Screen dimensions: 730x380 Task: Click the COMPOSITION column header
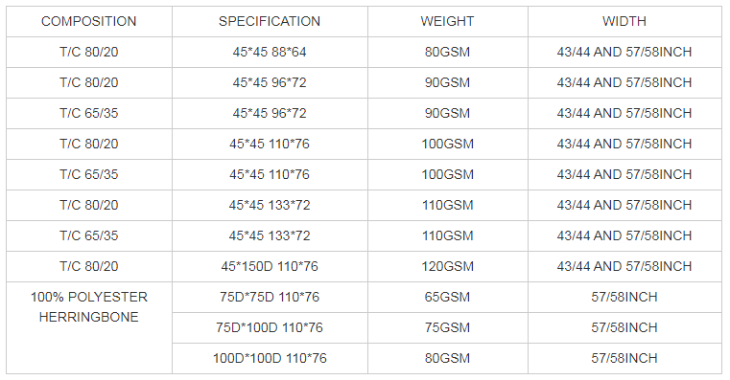click(89, 21)
